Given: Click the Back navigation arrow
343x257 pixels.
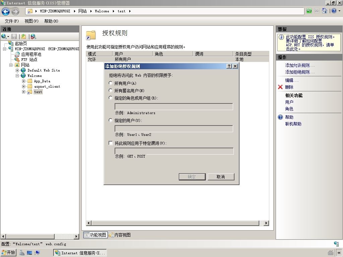Looking at the screenshot, I should [x=6, y=11].
